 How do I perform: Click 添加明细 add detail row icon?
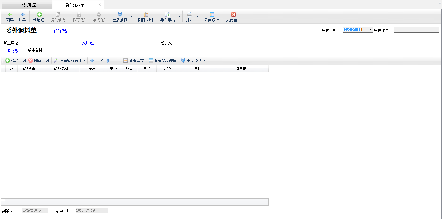8,61
